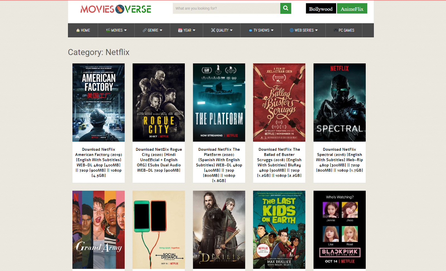Open the American Factory poster thumbnail
This screenshot has width=446, height=271.
(98, 102)
